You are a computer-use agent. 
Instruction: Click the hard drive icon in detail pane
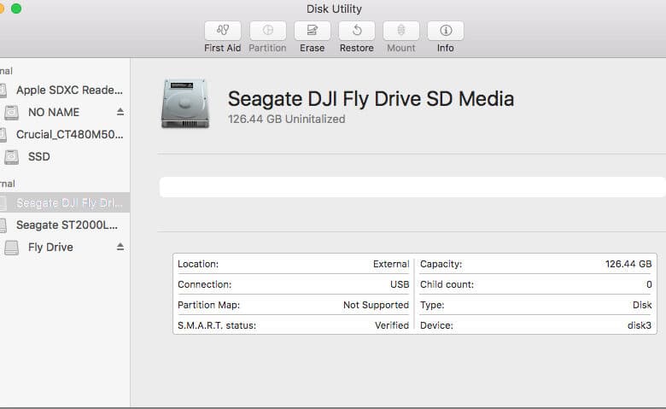[x=185, y=103]
